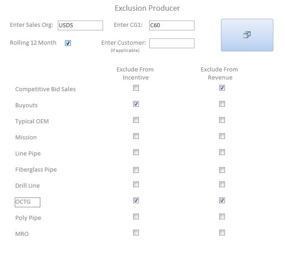285x256 pixels.
Task: Enable Mission Exclude From Revenue checkbox
Action: tap(222, 136)
